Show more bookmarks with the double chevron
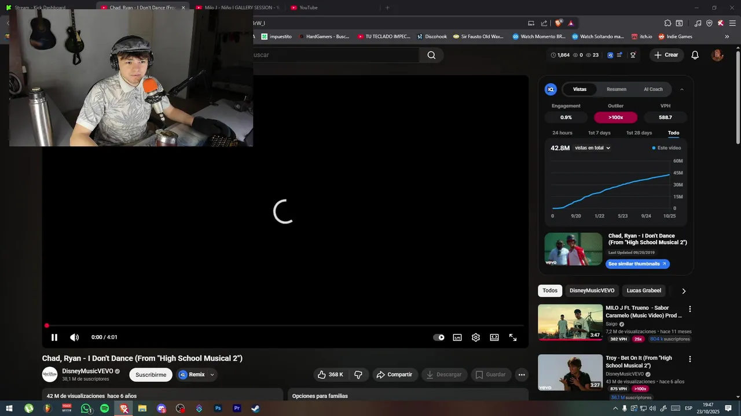 click(x=727, y=36)
